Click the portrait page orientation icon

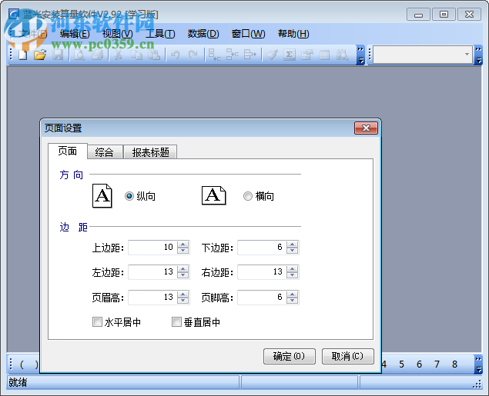(102, 196)
